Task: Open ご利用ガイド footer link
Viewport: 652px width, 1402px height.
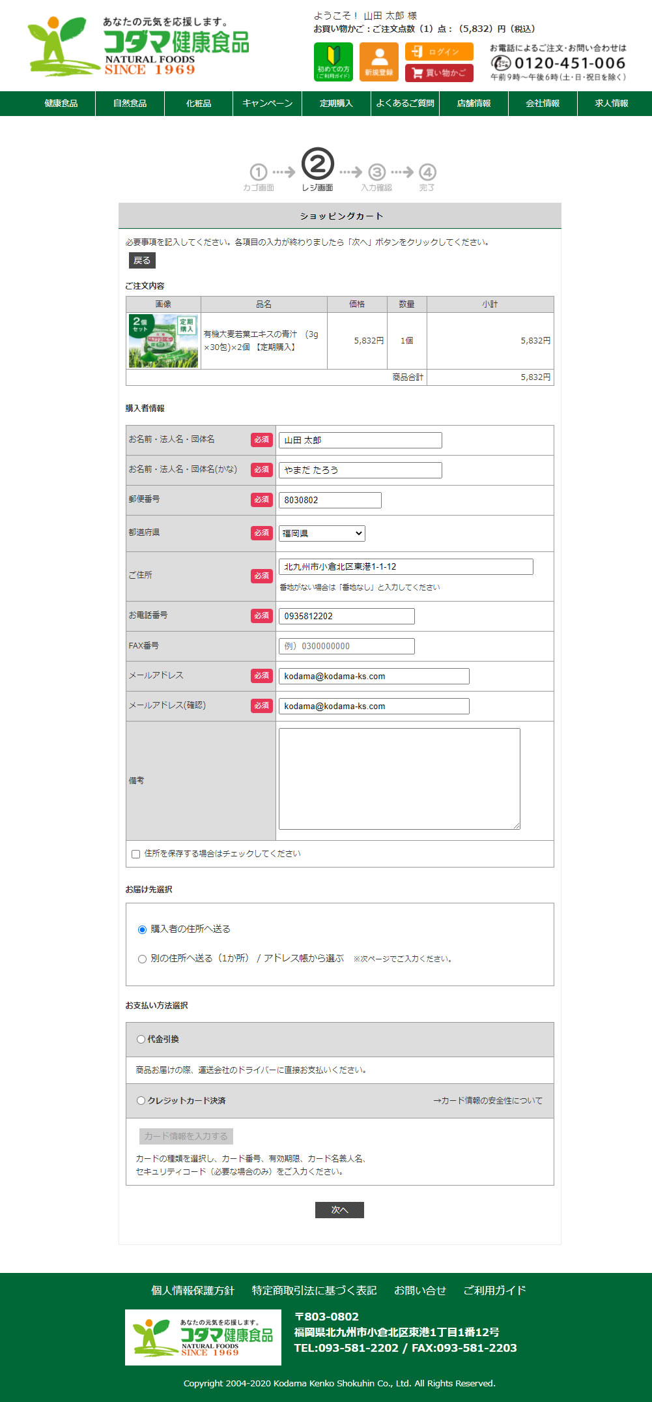Action: [494, 1291]
